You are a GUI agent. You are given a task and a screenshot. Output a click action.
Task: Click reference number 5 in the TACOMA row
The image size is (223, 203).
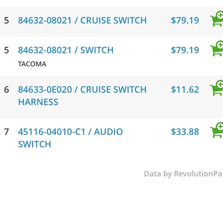(7, 50)
